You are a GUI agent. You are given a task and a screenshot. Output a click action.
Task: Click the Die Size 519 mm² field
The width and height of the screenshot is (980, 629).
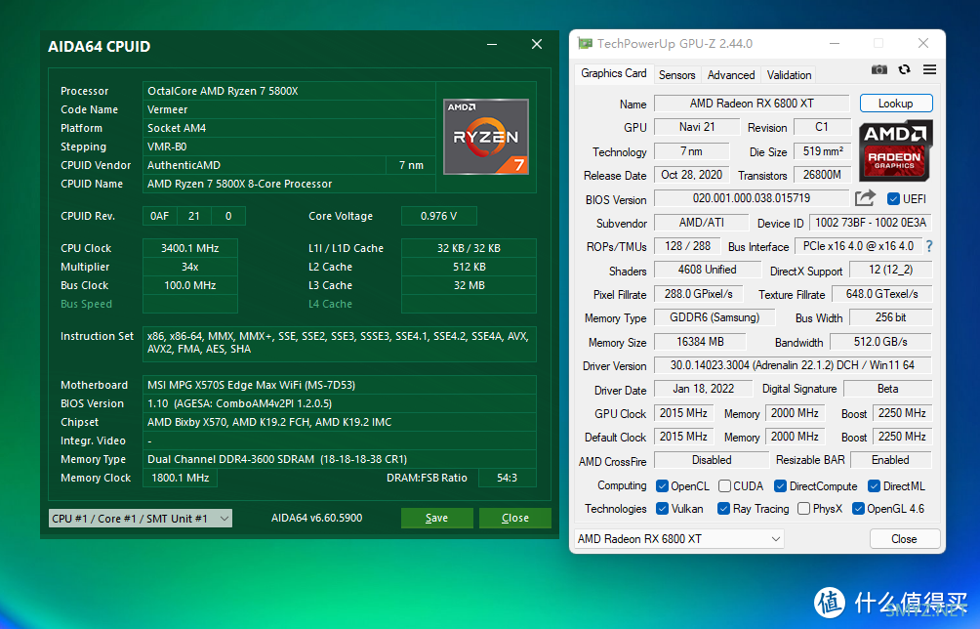(823, 150)
